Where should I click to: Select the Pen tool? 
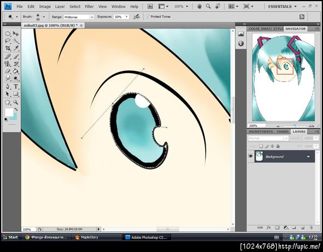[x=8, y=87]
